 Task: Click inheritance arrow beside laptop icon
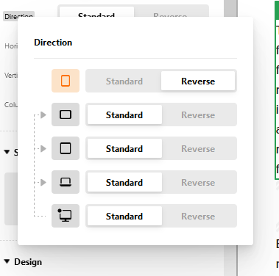43,182
